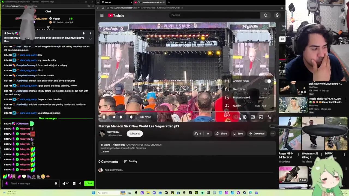Open the Kick gift shop icon
This screenshot has width=349, height=196.
(74, 183)
